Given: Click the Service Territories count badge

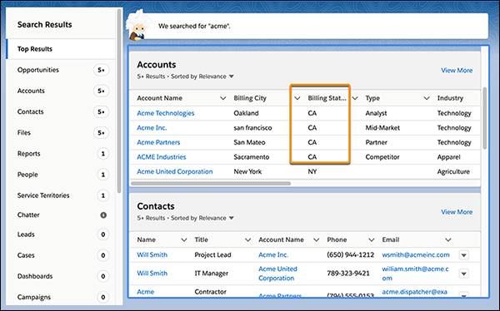Looking at the screenshot, I should [102, 195].
